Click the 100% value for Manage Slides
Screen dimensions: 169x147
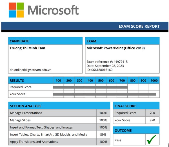tap(103, 120)
